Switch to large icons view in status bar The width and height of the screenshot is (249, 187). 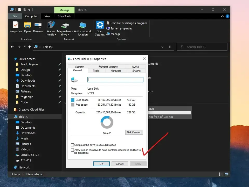click(226, 174)
